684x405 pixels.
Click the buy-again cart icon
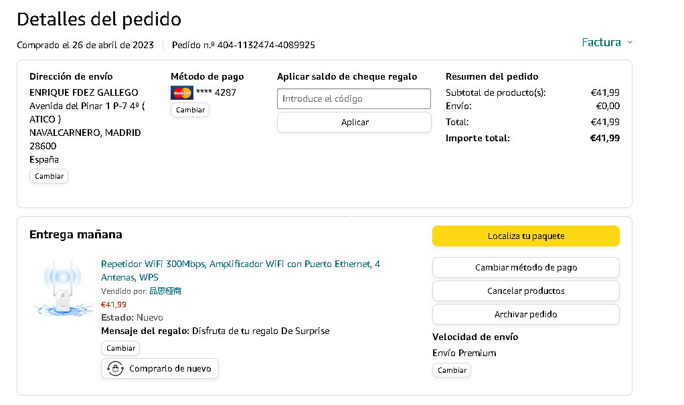coord(116,369)
